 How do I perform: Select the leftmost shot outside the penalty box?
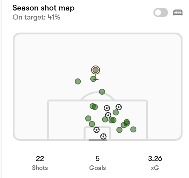pyautogui.click(x=78, y=81)
